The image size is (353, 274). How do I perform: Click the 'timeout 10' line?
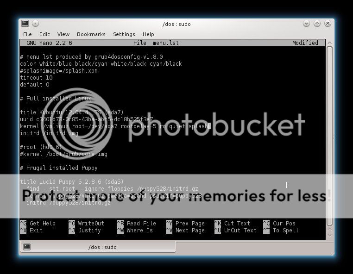coord(36,78)
